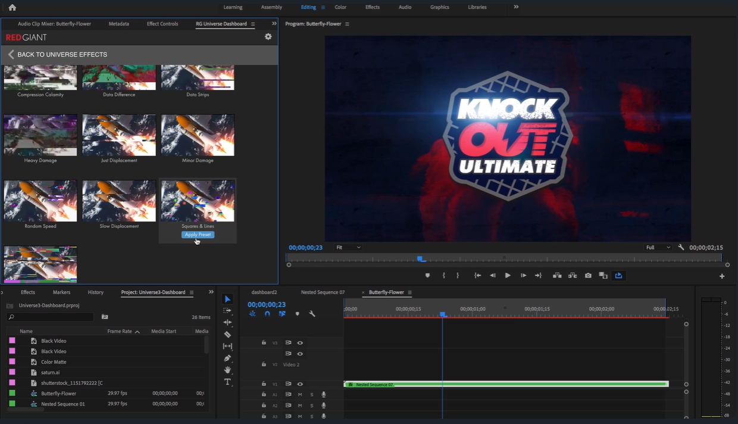Open the Full playback resolution dropdown

tap(658, 248)
